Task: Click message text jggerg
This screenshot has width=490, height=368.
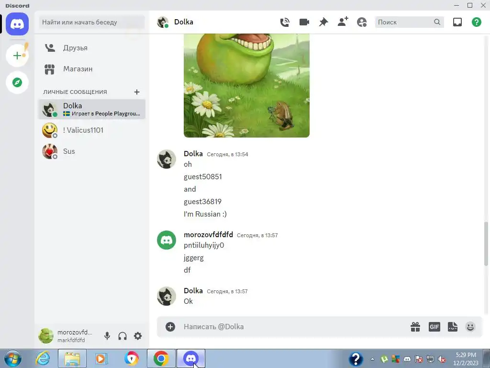Action: (194, 258)
